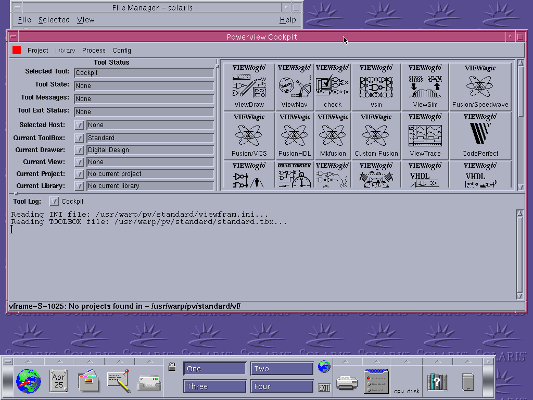Open the Config menu
The width and height of the screenshot is (533, 400).
[122, 51]
